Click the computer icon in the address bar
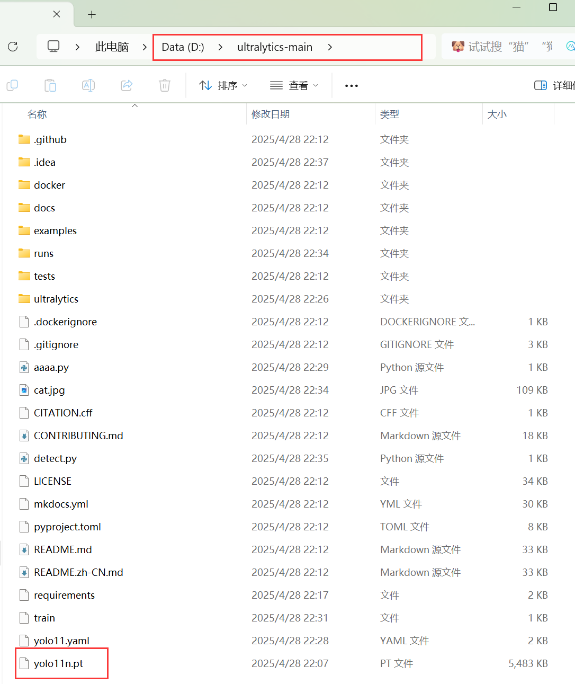Viewport: 575px width, 684px height. [x=53, y=47]
